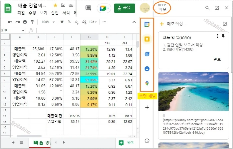Viewport: 233px width, 149px height.
Task: Open the 서식 menu
Action: [66, 13]
